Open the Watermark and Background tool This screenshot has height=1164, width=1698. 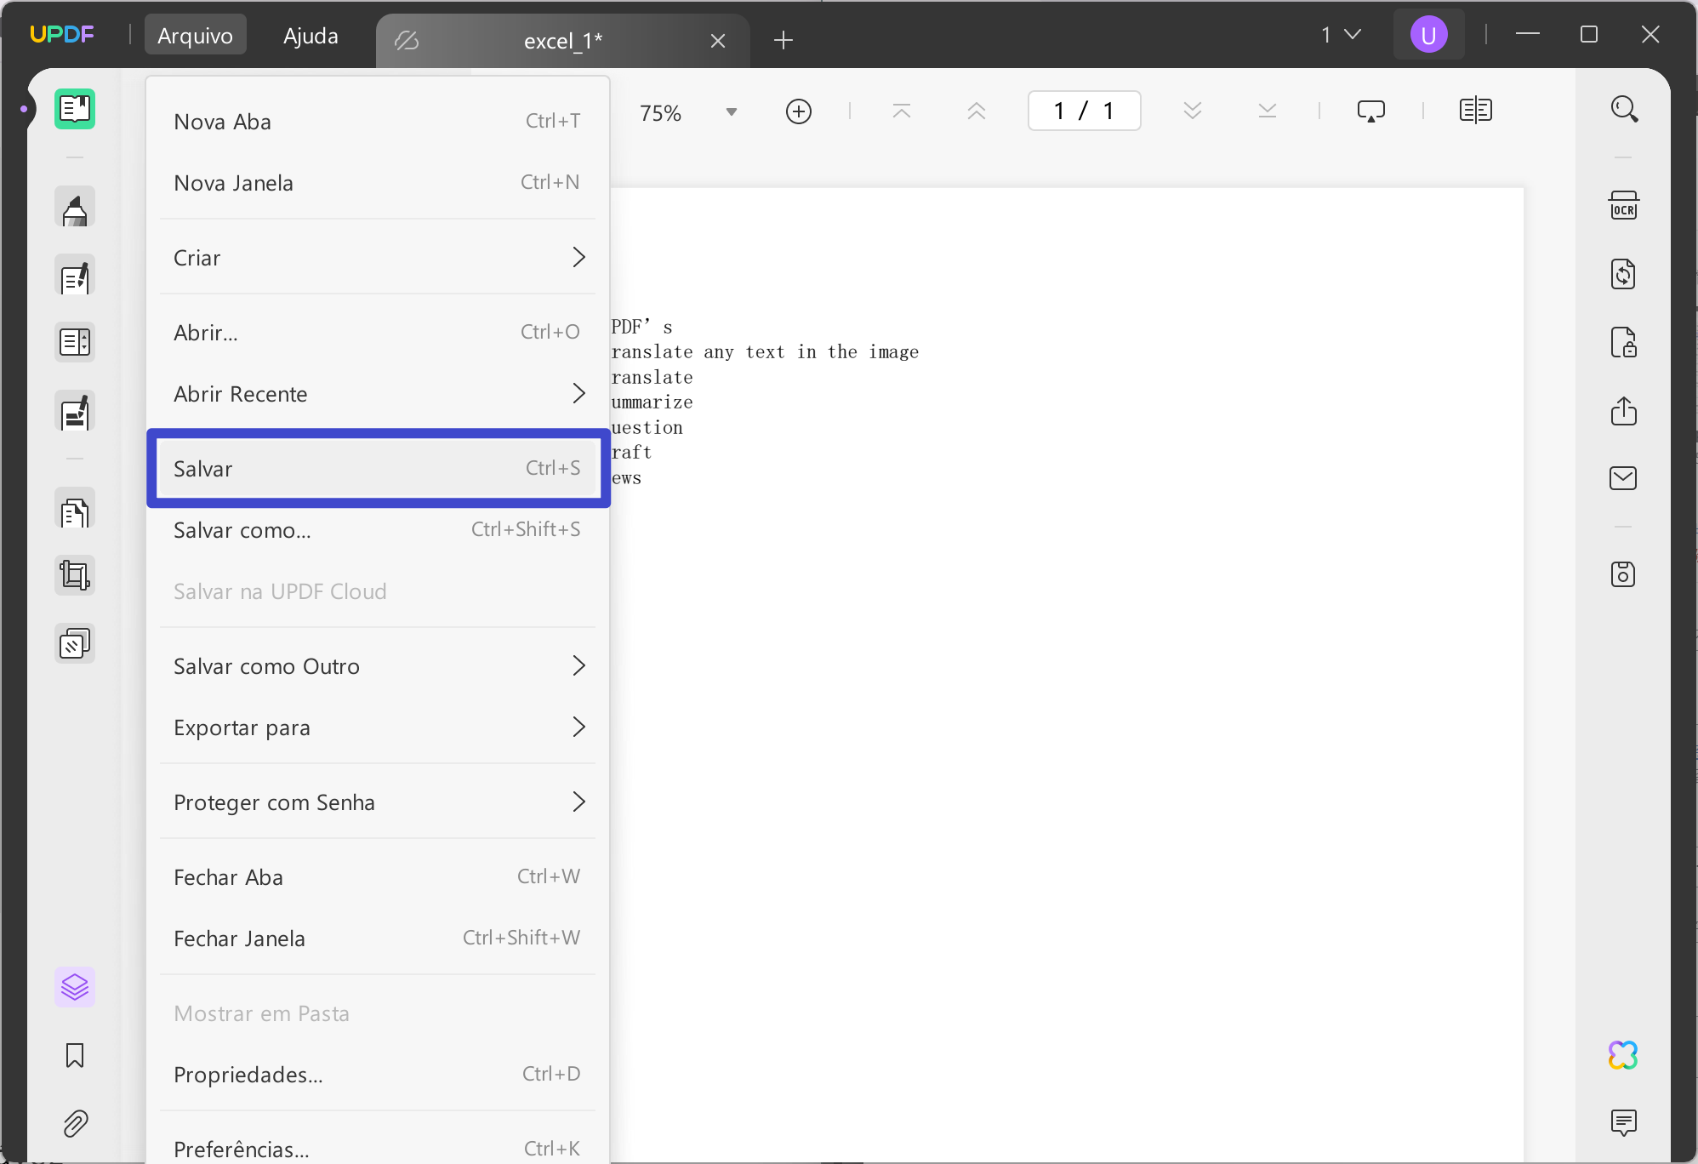pos(75,644)
